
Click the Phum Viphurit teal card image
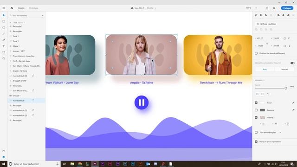coord(70,55)
